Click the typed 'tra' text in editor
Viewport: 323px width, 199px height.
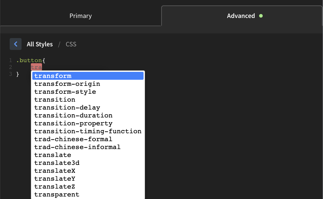point(36,67)
